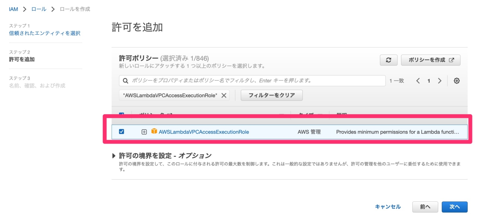This screenshot has height=218, width=480.
Task: Go to previous results page arrow
Action: [x=418, y=81]
